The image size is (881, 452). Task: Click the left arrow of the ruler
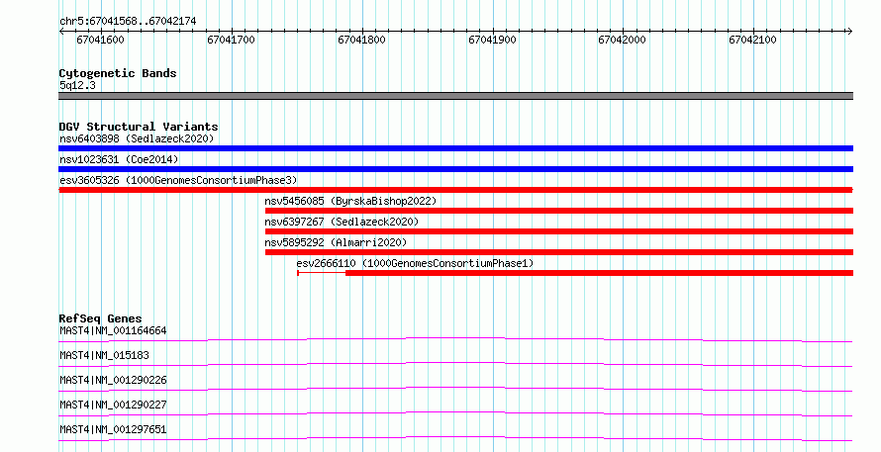61,32
